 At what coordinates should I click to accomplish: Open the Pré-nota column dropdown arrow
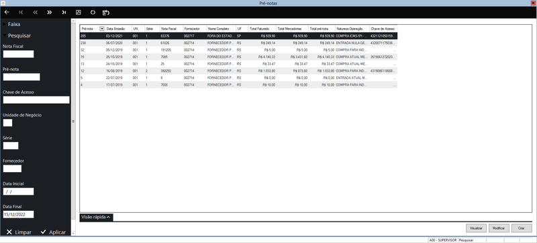[x=102, y=29]
